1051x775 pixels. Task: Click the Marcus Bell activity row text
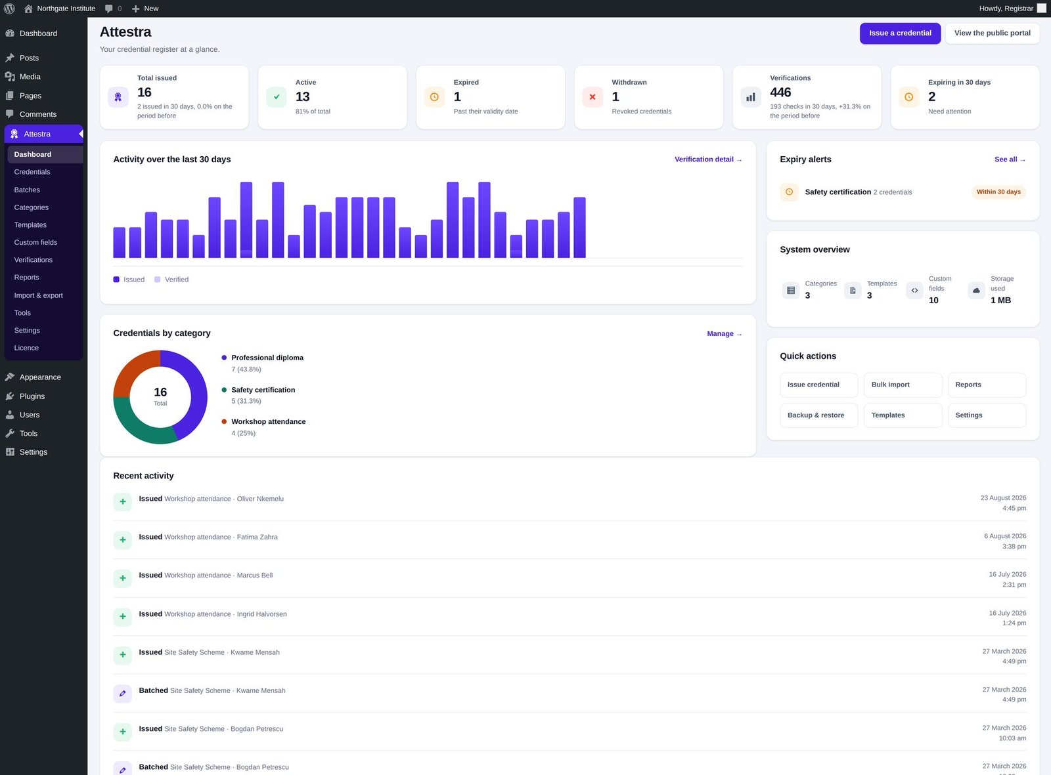coord(206,576)
